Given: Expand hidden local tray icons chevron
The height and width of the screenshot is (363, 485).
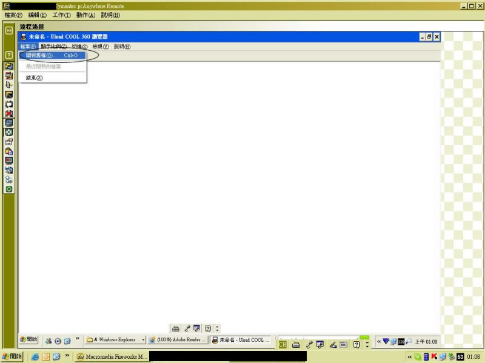Looking at the screenshot, I should 410,357.
